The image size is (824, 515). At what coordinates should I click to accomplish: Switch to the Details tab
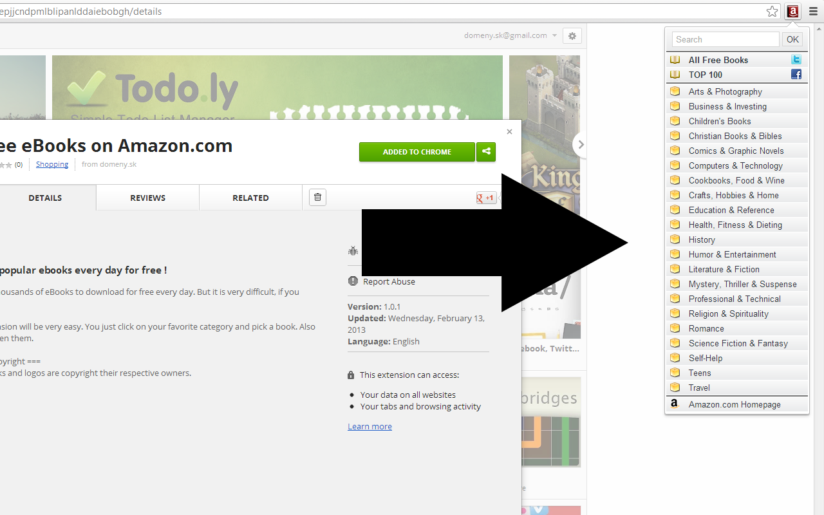[45, 198]
